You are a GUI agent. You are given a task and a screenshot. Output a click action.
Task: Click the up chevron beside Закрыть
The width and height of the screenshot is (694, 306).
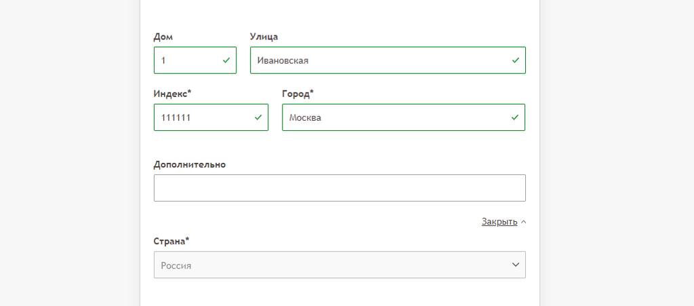point(524,222)
